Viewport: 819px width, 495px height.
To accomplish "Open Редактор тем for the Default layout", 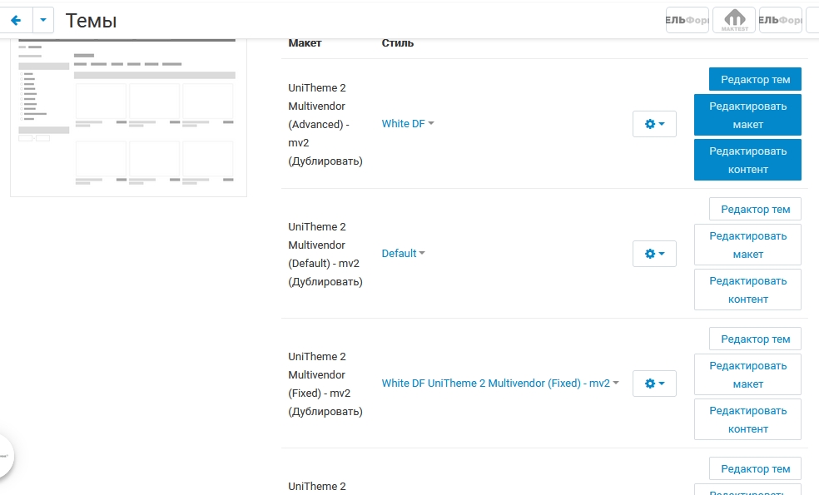I will coord(755,209).
